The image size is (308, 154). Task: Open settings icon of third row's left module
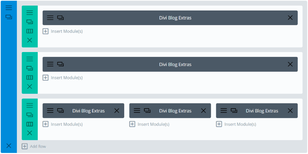pos(50,111)
